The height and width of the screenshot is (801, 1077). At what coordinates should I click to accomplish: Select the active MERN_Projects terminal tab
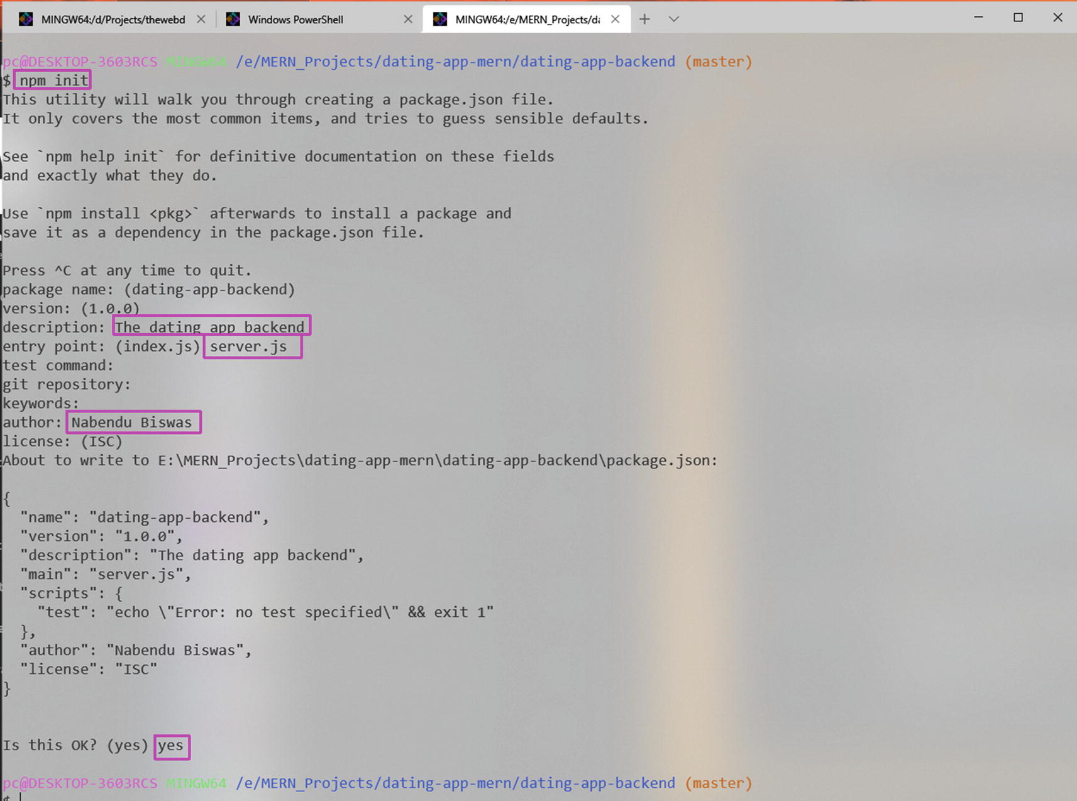pos(528,19)
